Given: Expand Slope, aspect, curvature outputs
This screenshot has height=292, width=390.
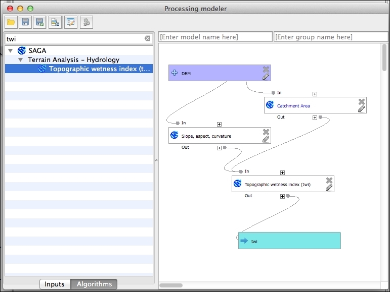Looking at the screenshot, I should (219, 148).
